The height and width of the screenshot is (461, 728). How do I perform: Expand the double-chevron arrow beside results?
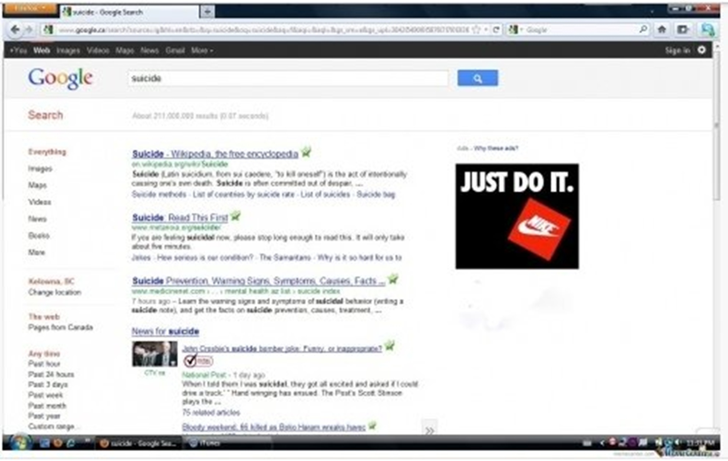tap(429, 430)
